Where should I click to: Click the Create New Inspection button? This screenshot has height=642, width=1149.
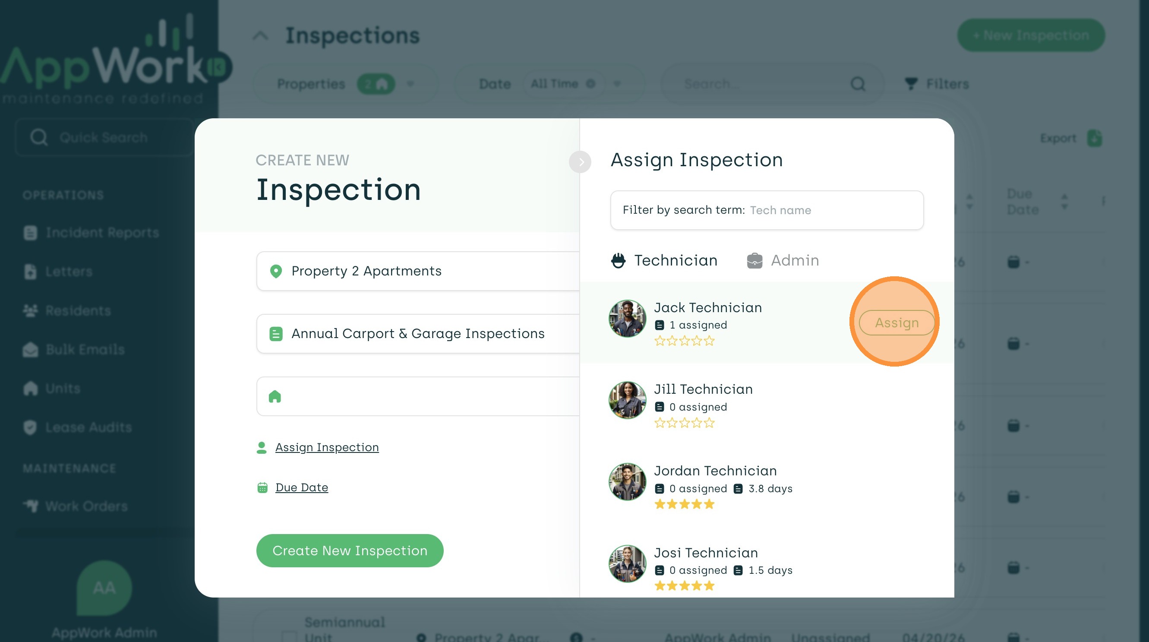point(350,550)
